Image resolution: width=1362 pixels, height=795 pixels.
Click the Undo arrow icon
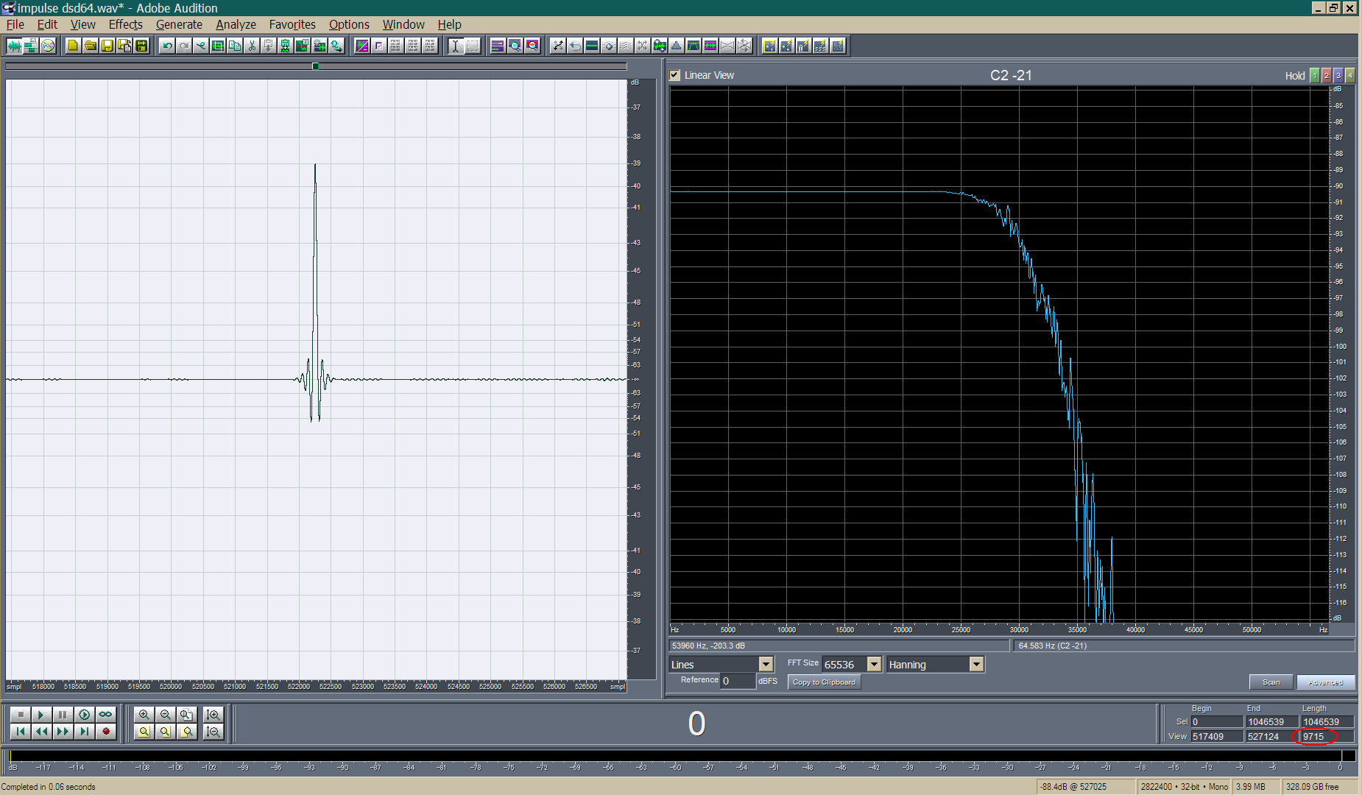[x=167, y=46]
